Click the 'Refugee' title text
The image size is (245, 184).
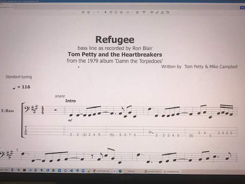(x=115, y=39)
